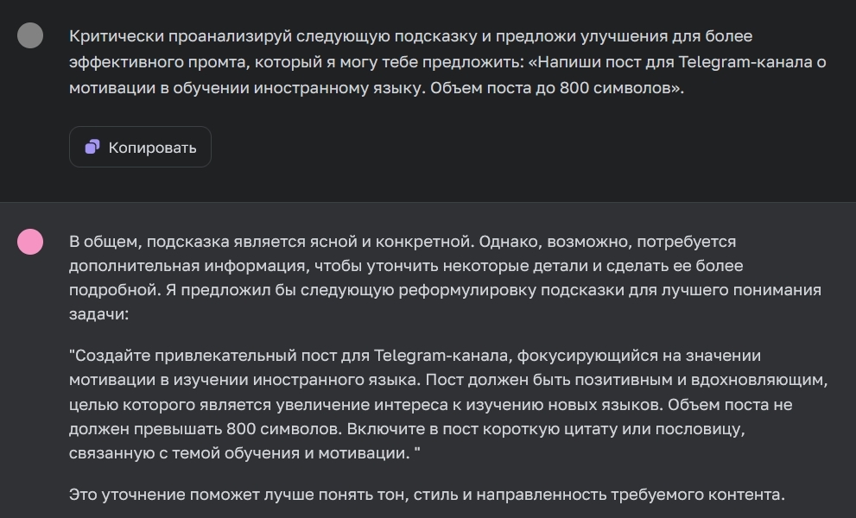Click the assistant's circular profile icon
856x518 pixels.
point(31,243)
